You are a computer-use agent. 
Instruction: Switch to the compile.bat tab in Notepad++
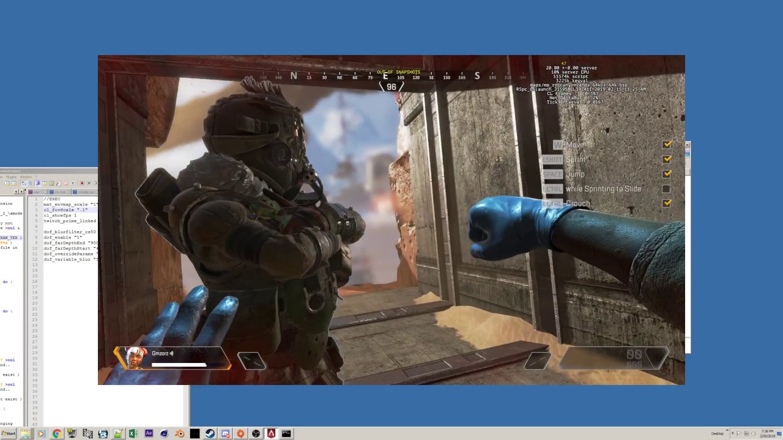pyautogui.click(x=84, y=192)
